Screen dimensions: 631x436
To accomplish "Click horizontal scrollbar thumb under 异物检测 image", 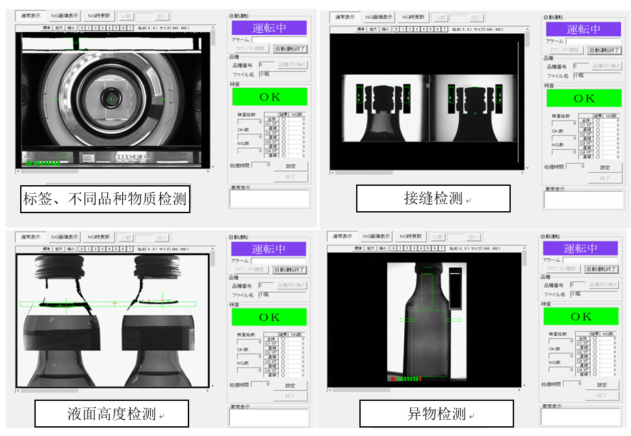I will point(361,390).
